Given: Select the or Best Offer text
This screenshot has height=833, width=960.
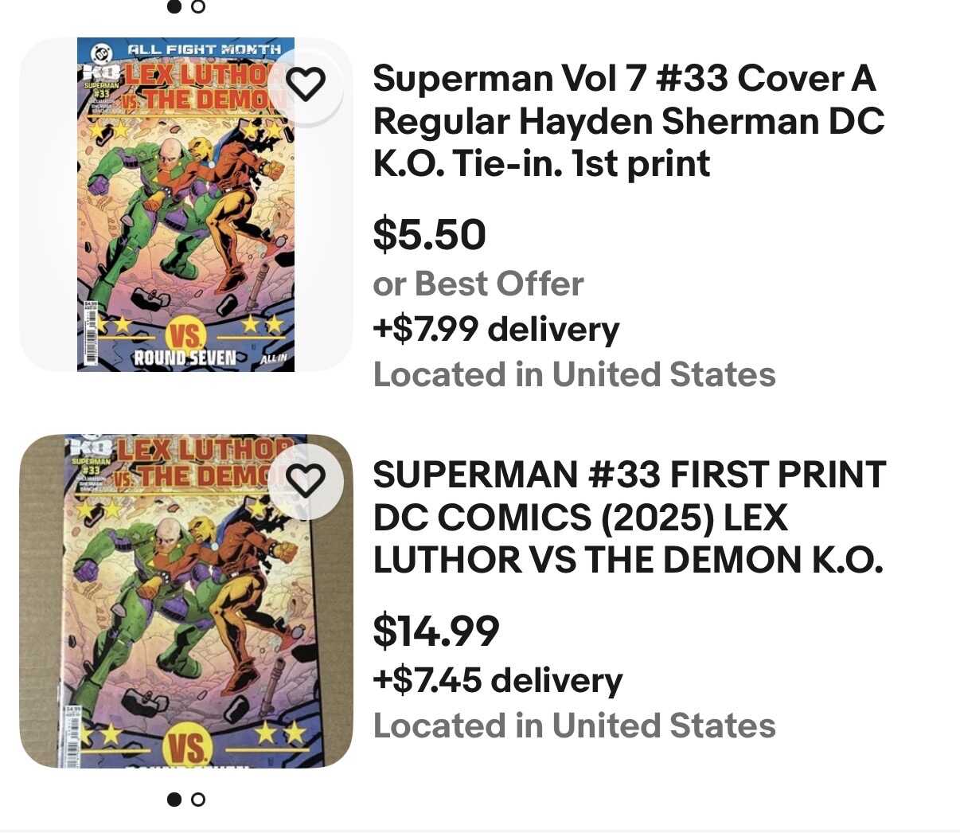Looking at the screenshot, I should (478, 284).
